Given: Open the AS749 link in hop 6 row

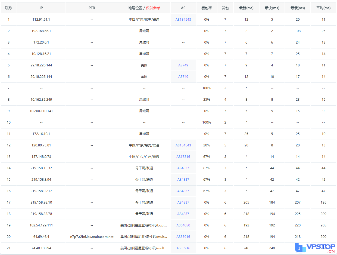Looking at the screenshot, I should pyautogui.click(x=183, y=77).
